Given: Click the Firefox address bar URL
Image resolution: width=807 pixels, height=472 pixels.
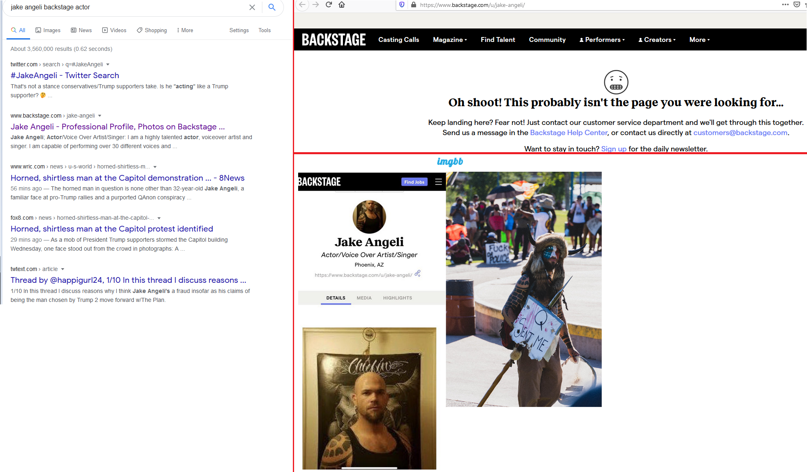Looking at the screenshot, I should point(472,5).
